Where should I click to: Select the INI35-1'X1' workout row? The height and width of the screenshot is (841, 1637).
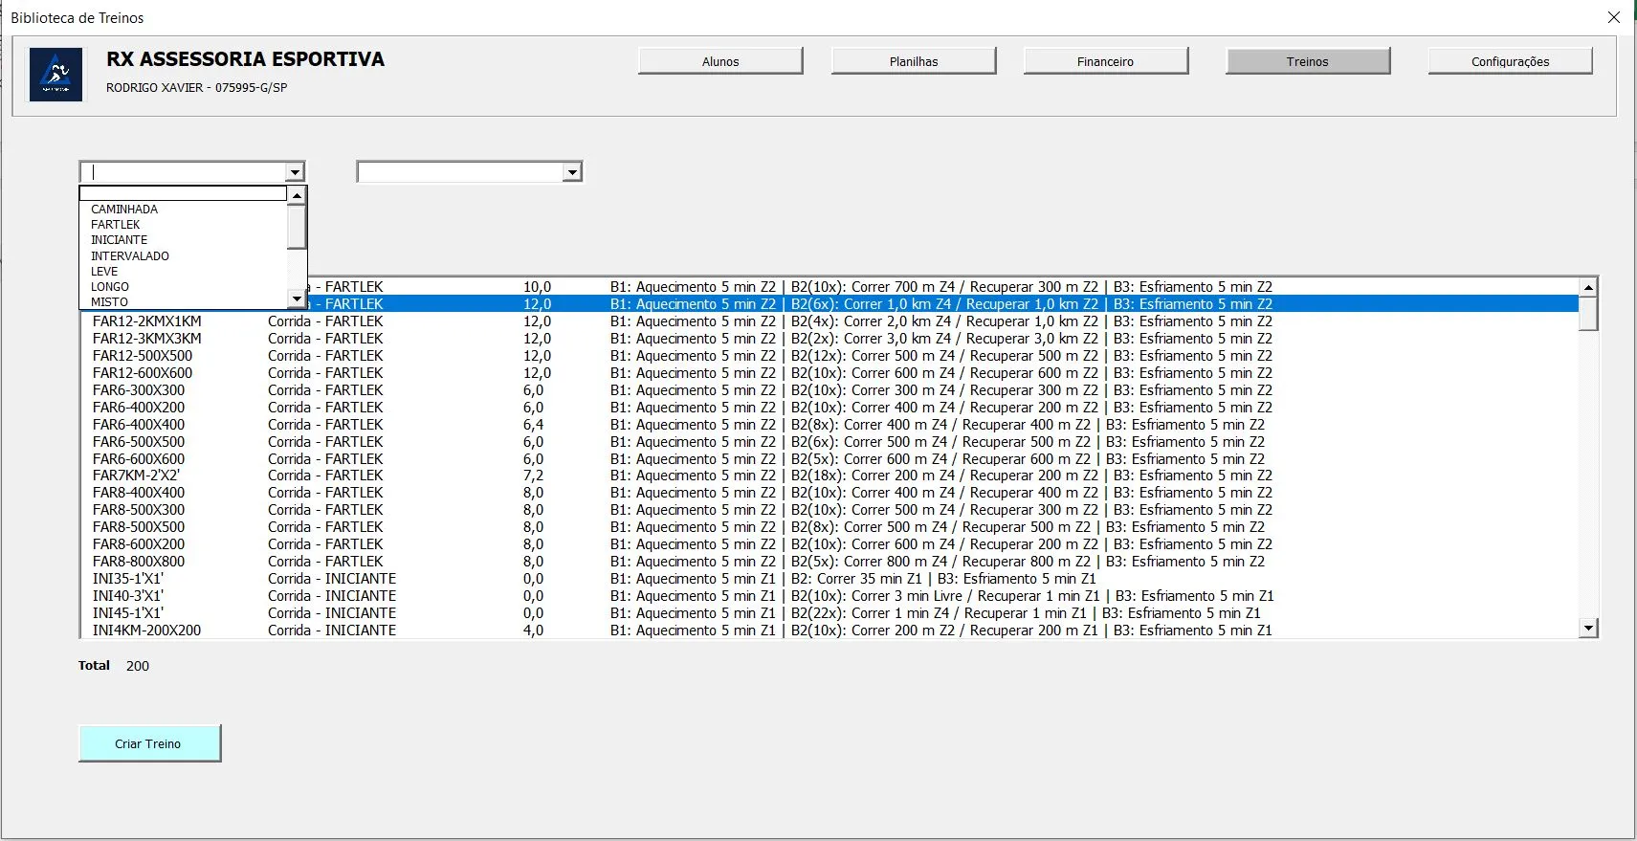point(128,579)
